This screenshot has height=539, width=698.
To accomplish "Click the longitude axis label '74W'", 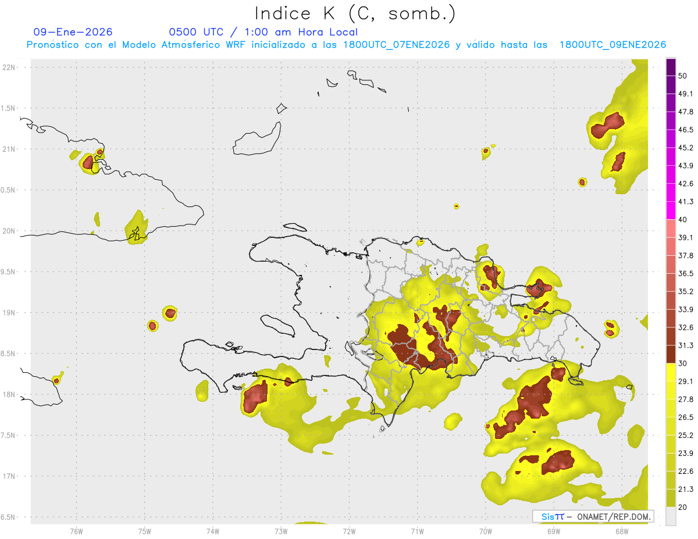I will click(x=212, y=531).
